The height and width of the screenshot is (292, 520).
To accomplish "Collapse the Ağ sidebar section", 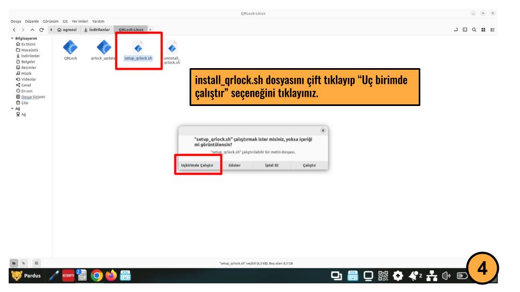I will 12,108.
